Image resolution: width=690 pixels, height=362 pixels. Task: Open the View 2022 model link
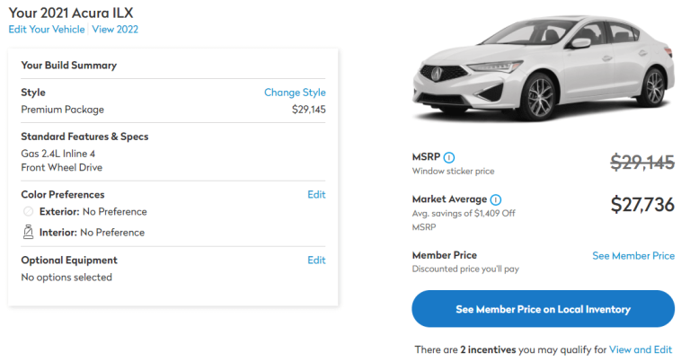[115, 30]
